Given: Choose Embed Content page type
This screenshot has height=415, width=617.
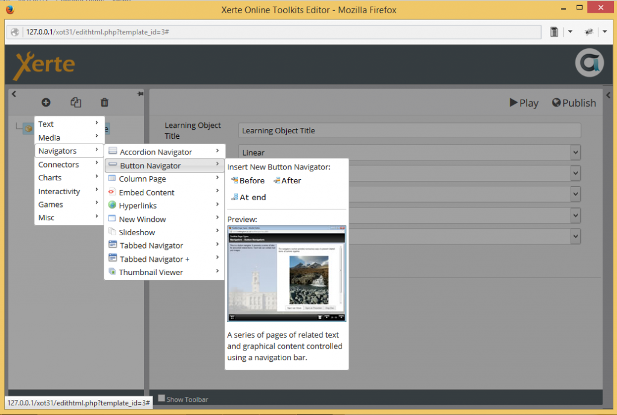Looking at the screenshot, I should [164, 192].
